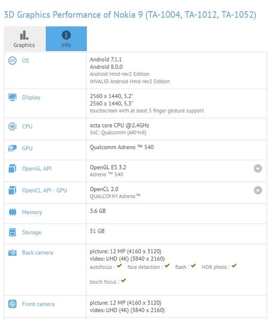Switch to the Graphics tab
The width and height of the screenshot is (272, 320).
pos(25,39)
